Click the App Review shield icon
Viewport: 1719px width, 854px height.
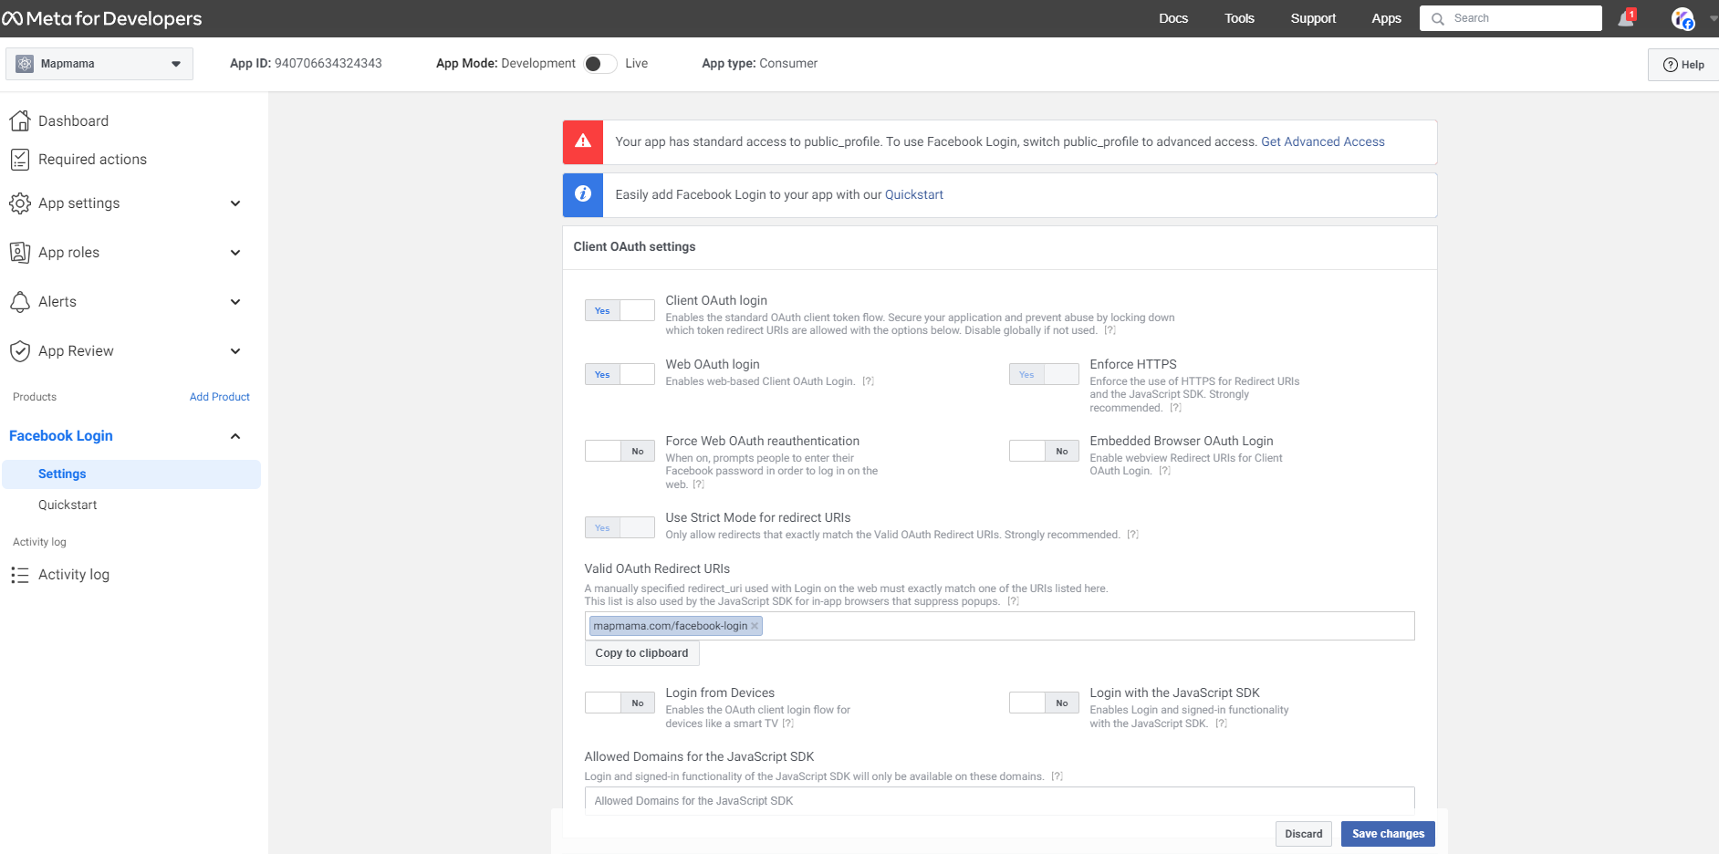click(x=20, y=351)
